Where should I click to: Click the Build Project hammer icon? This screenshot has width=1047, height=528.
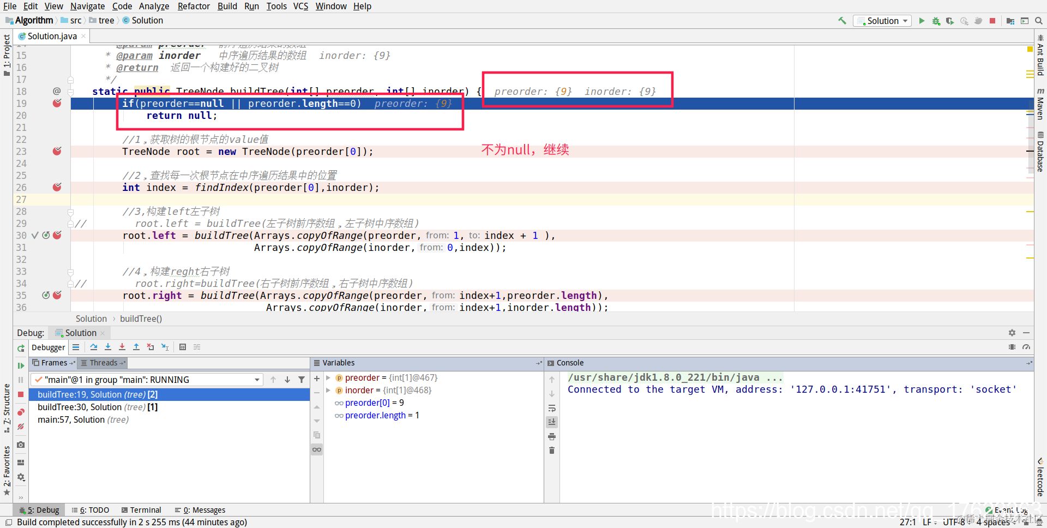click(843, 21)
